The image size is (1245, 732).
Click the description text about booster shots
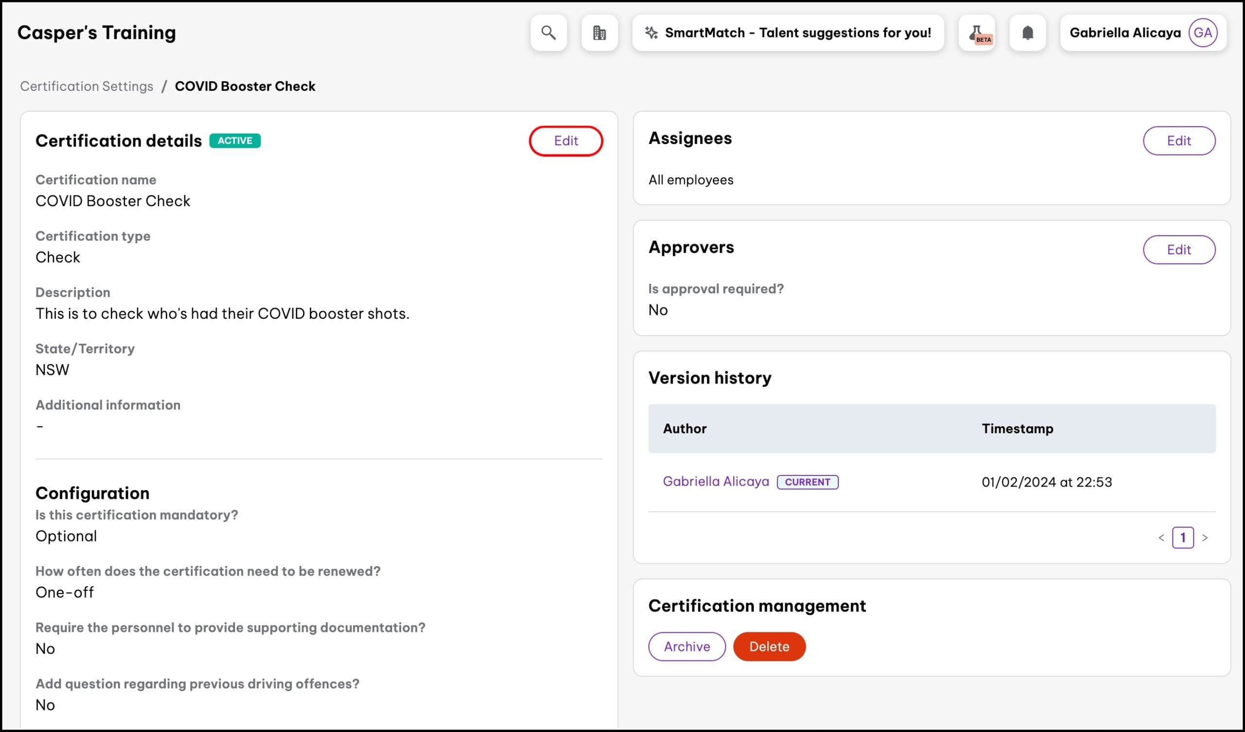click(222, 313)
